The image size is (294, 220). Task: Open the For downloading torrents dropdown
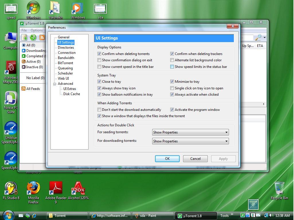(x=226, y=141)
